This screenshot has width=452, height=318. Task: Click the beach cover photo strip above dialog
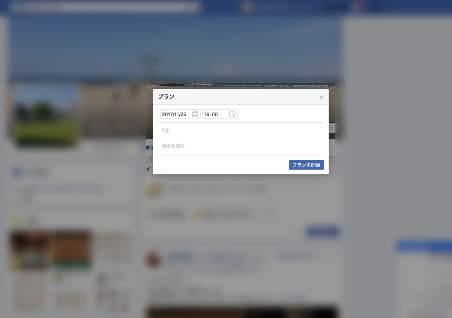(x=241, y=86)
